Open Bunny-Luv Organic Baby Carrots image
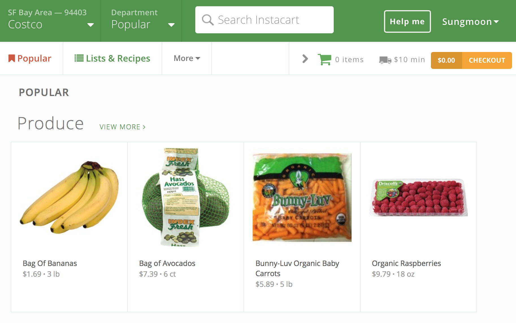 click(302, 197)
